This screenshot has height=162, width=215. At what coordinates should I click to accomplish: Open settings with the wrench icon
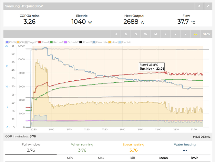(208, 6)
